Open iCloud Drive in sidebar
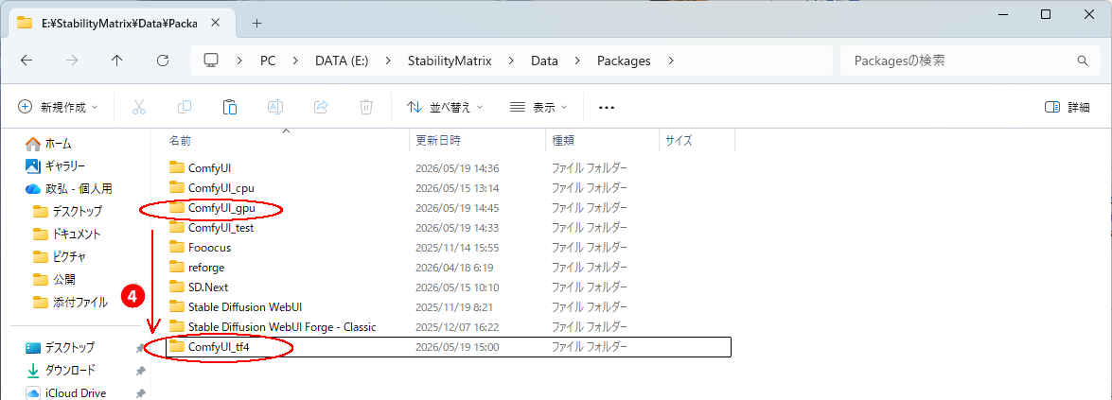The width and height of the screenshot is (1112, 400). 66,393
